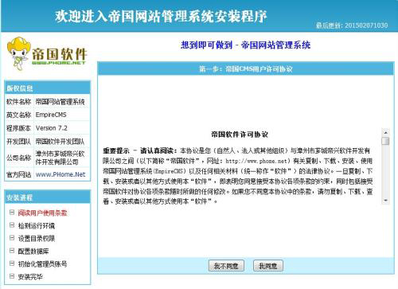Click the minus icon beside 初始化管理员账号
Screen dimensions: 398x289
(x=12, y=264)
